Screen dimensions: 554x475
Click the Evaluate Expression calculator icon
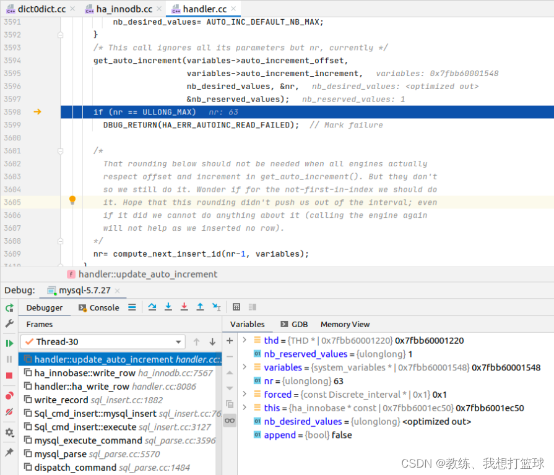click(x=236, y=307)
